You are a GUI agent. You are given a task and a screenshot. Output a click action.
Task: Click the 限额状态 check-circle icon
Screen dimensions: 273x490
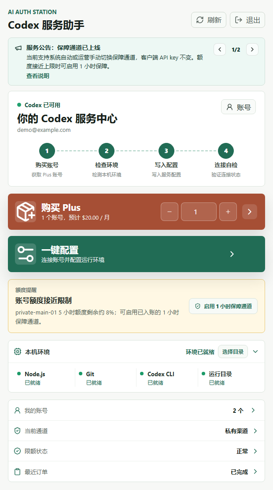pos(18,451)
